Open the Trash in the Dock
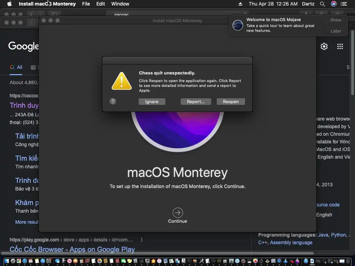 (x=348, y=261)
